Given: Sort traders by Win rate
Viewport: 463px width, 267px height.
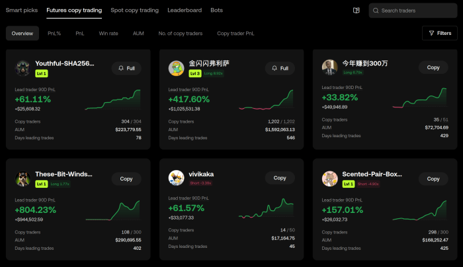Looking at the screenshot, I should click(x=108, y=33).
